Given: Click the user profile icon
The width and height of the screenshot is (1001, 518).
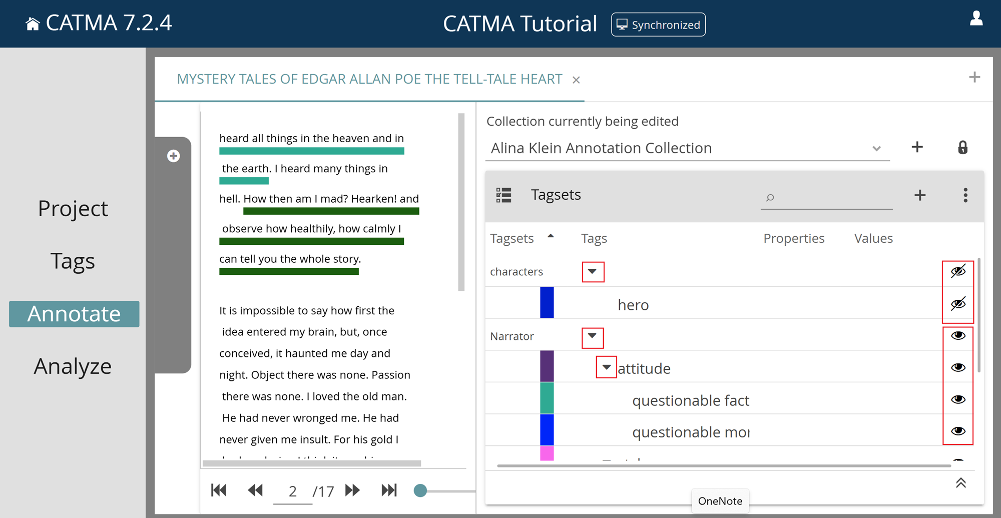Looking at the screenshot, I should [976, 19].
